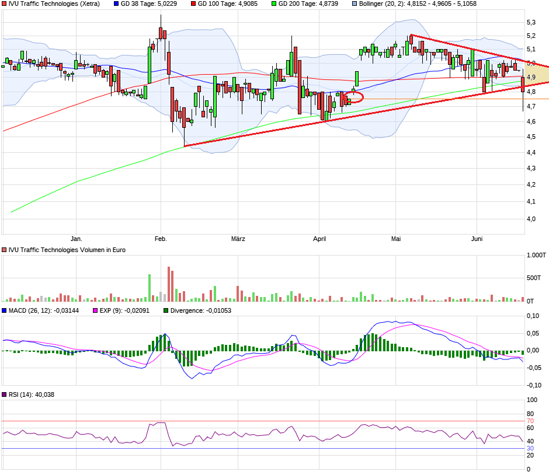Click the purple RSI (14) legend swatch
This screenshot has height=475, width=549.
pos(4,394)
